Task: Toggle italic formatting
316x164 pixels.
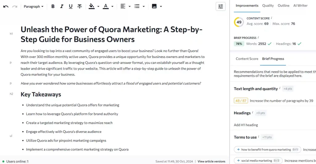Action: (62, 6)
